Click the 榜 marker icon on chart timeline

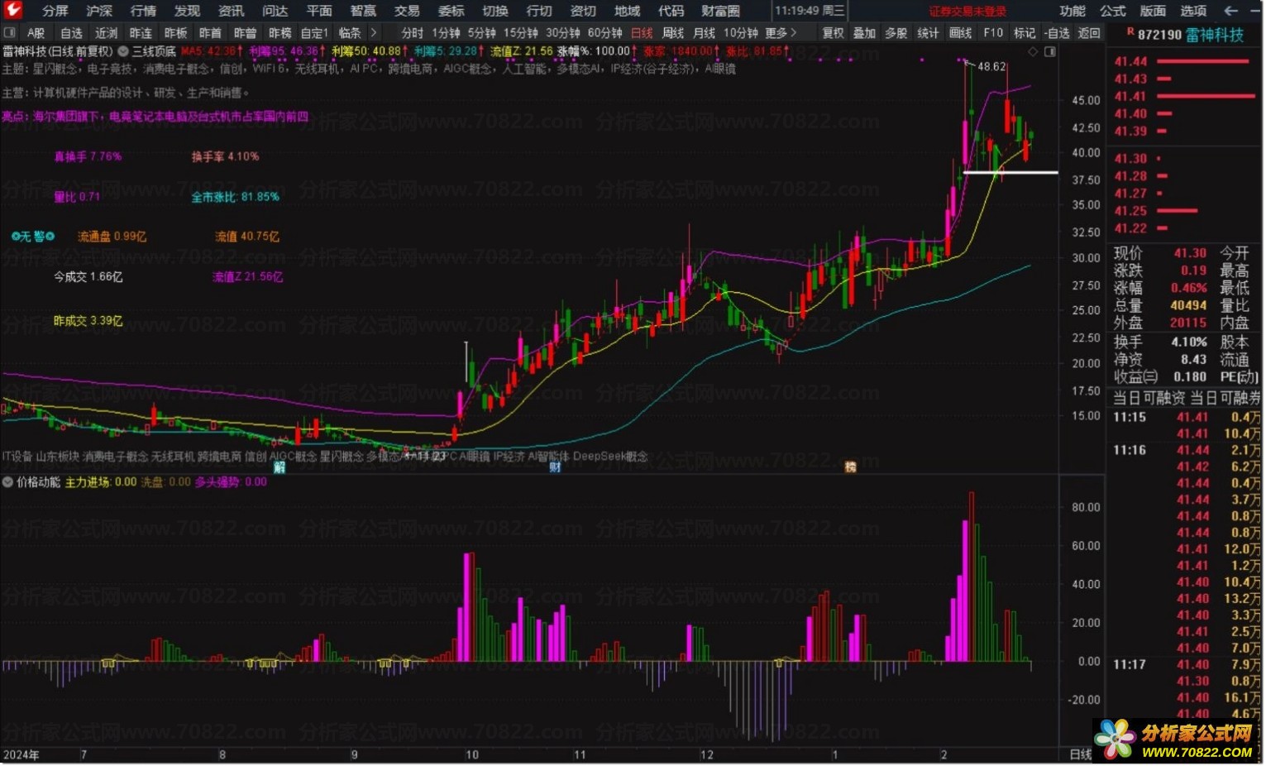pos(850,467)
